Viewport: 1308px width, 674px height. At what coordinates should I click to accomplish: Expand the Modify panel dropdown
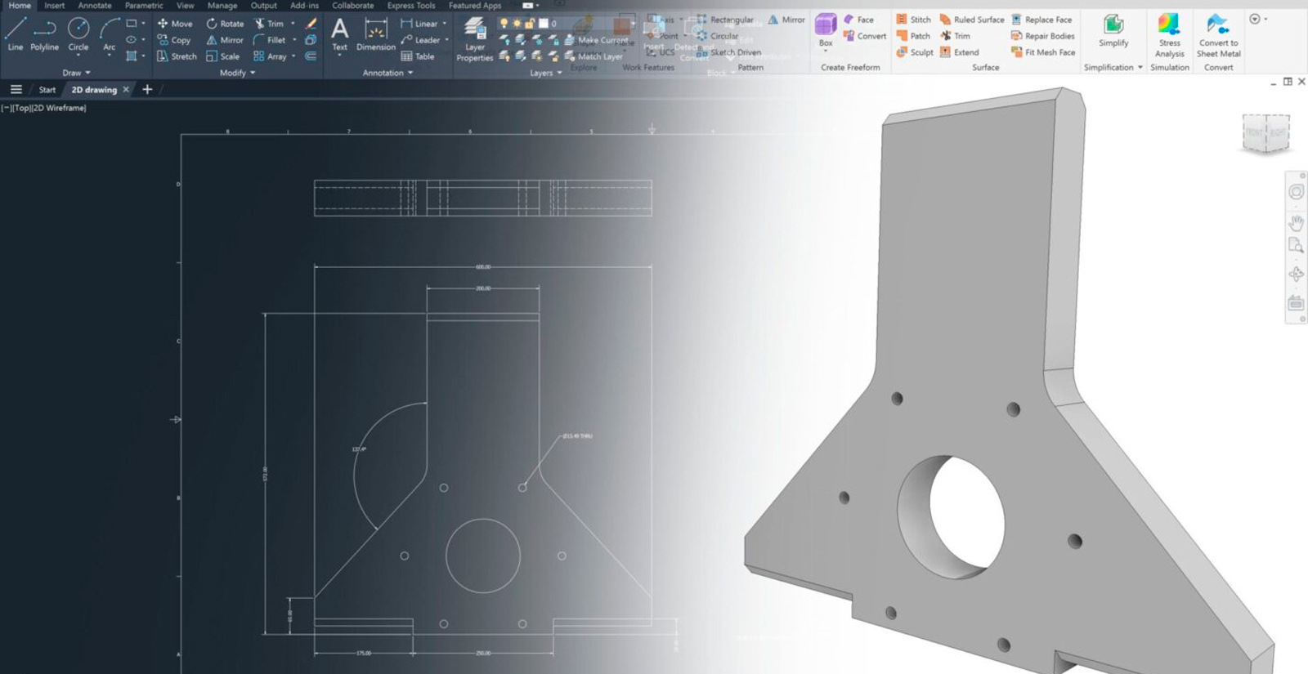coord(237,73)
